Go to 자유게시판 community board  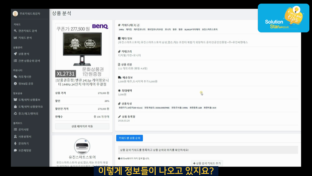click(x=25, y=77)
